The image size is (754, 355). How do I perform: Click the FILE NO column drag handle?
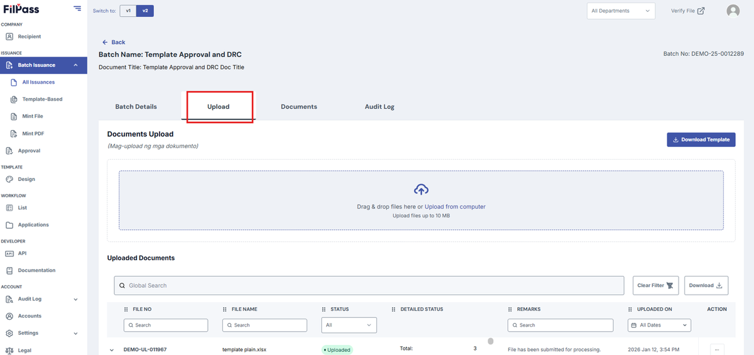tap(126, 309)
